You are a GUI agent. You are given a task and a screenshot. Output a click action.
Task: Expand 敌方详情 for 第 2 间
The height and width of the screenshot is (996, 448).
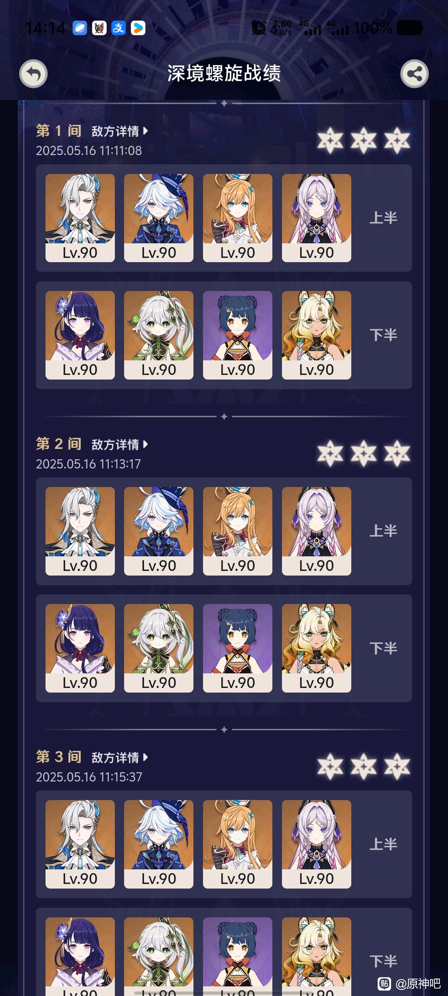119,444
